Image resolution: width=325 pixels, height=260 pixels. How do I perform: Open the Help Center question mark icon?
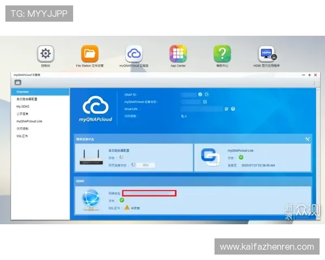click(x=222, y=54)
